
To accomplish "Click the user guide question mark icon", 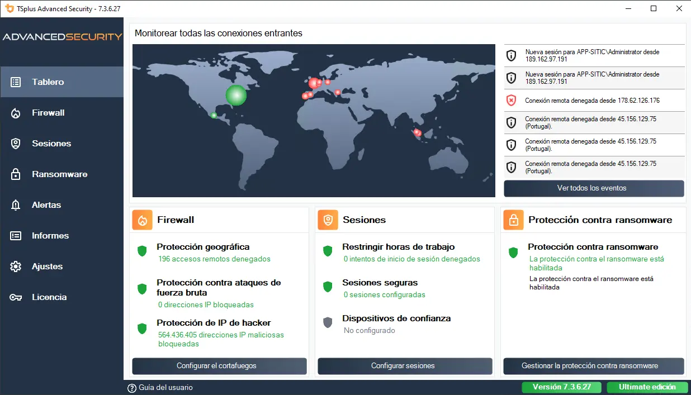I will [x=132, y=388].
